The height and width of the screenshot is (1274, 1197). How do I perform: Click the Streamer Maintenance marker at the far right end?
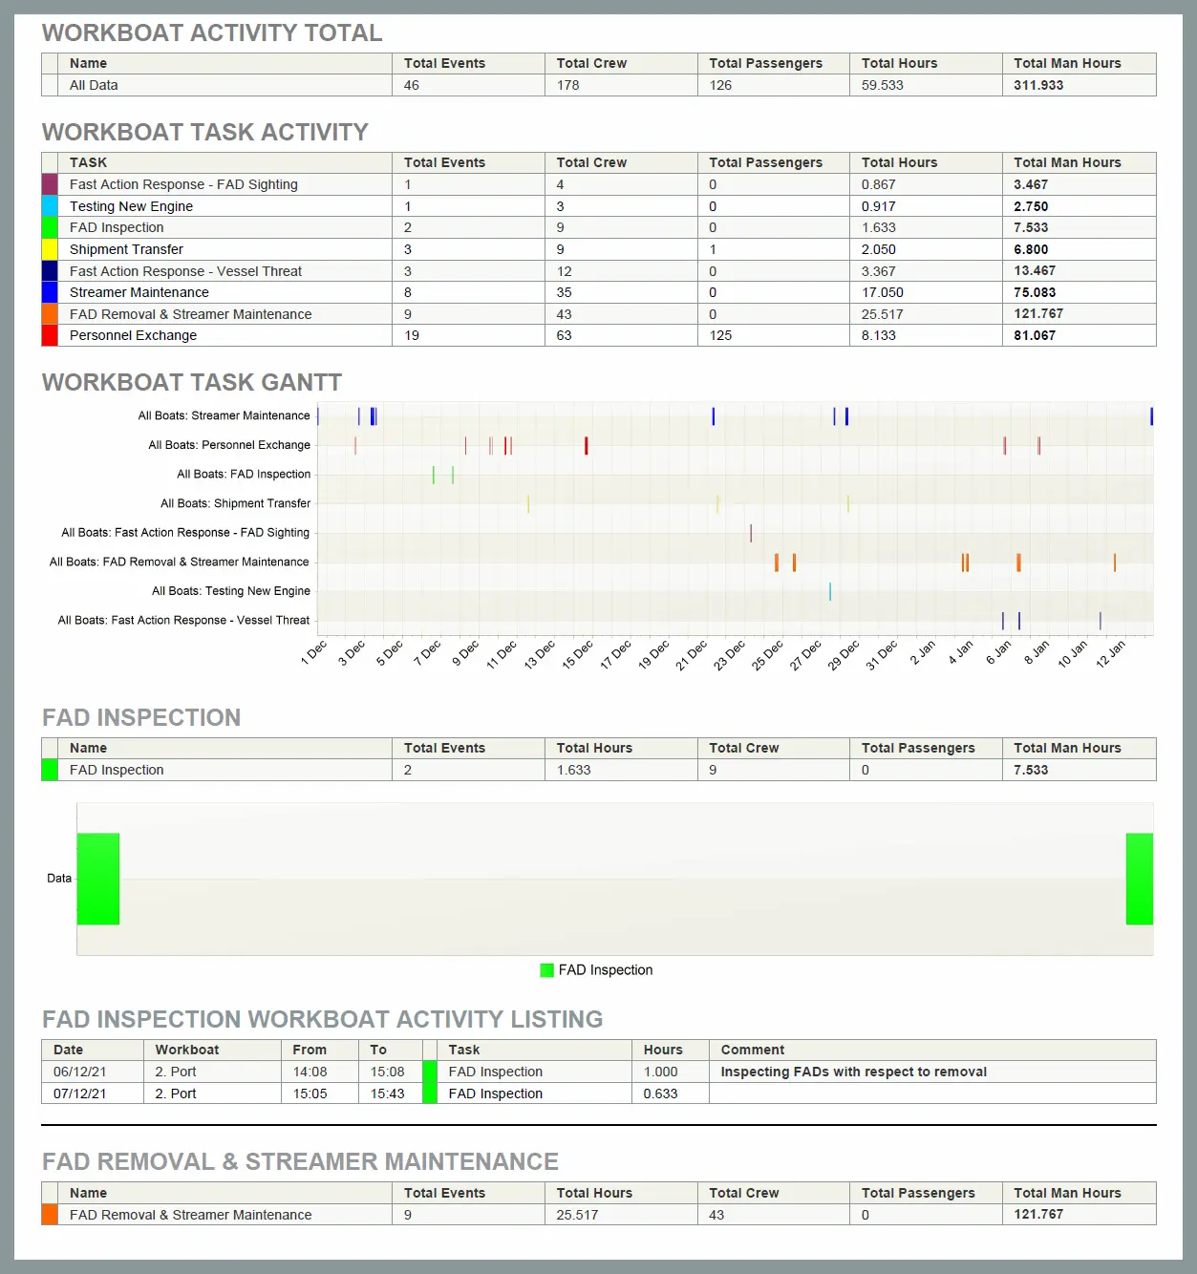(1151, 415)
